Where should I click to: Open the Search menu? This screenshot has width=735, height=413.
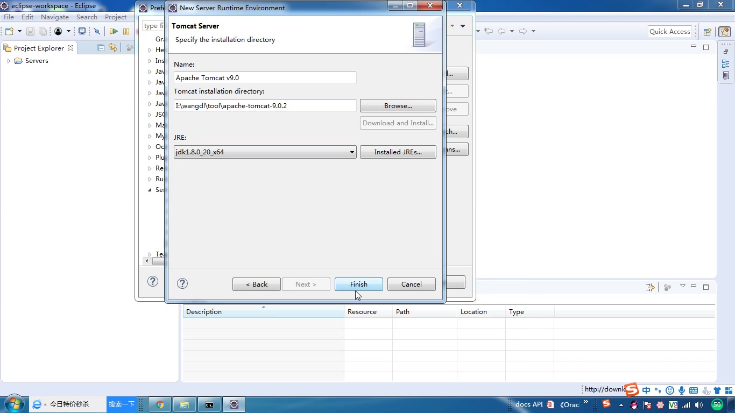87,17
